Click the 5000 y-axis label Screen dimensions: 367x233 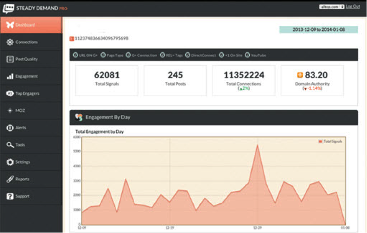pos(77,151)
